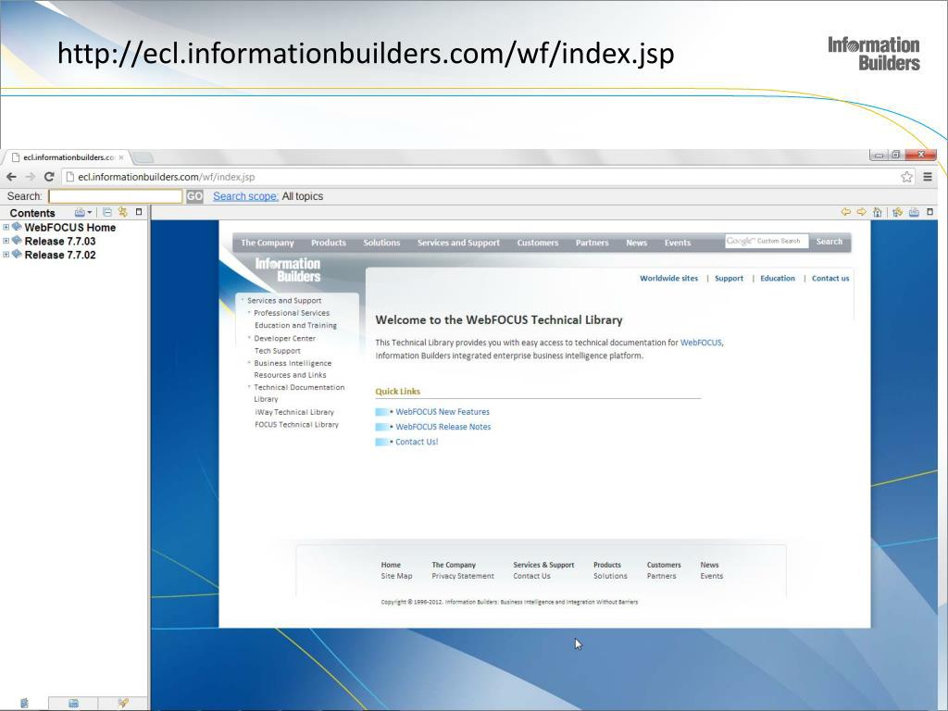Expand the Release 7.7.03 tree node
Viewport: 948px width, 711px height.
tap(6, 241)
